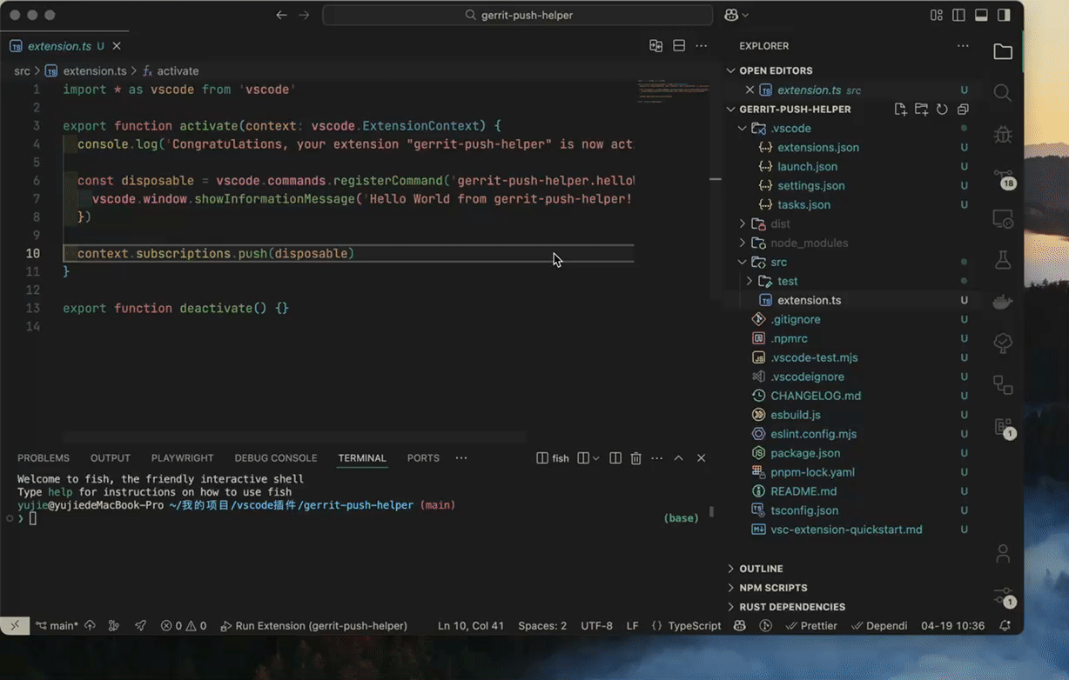Click 'activate' in the breadcrumb path
The height and width of the screenshot is (680, 1069).
(178, 71)
